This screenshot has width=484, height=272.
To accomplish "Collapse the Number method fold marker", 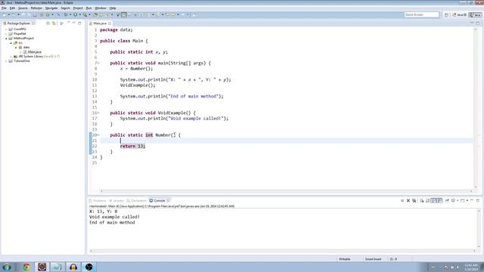I will coord(98,135).
